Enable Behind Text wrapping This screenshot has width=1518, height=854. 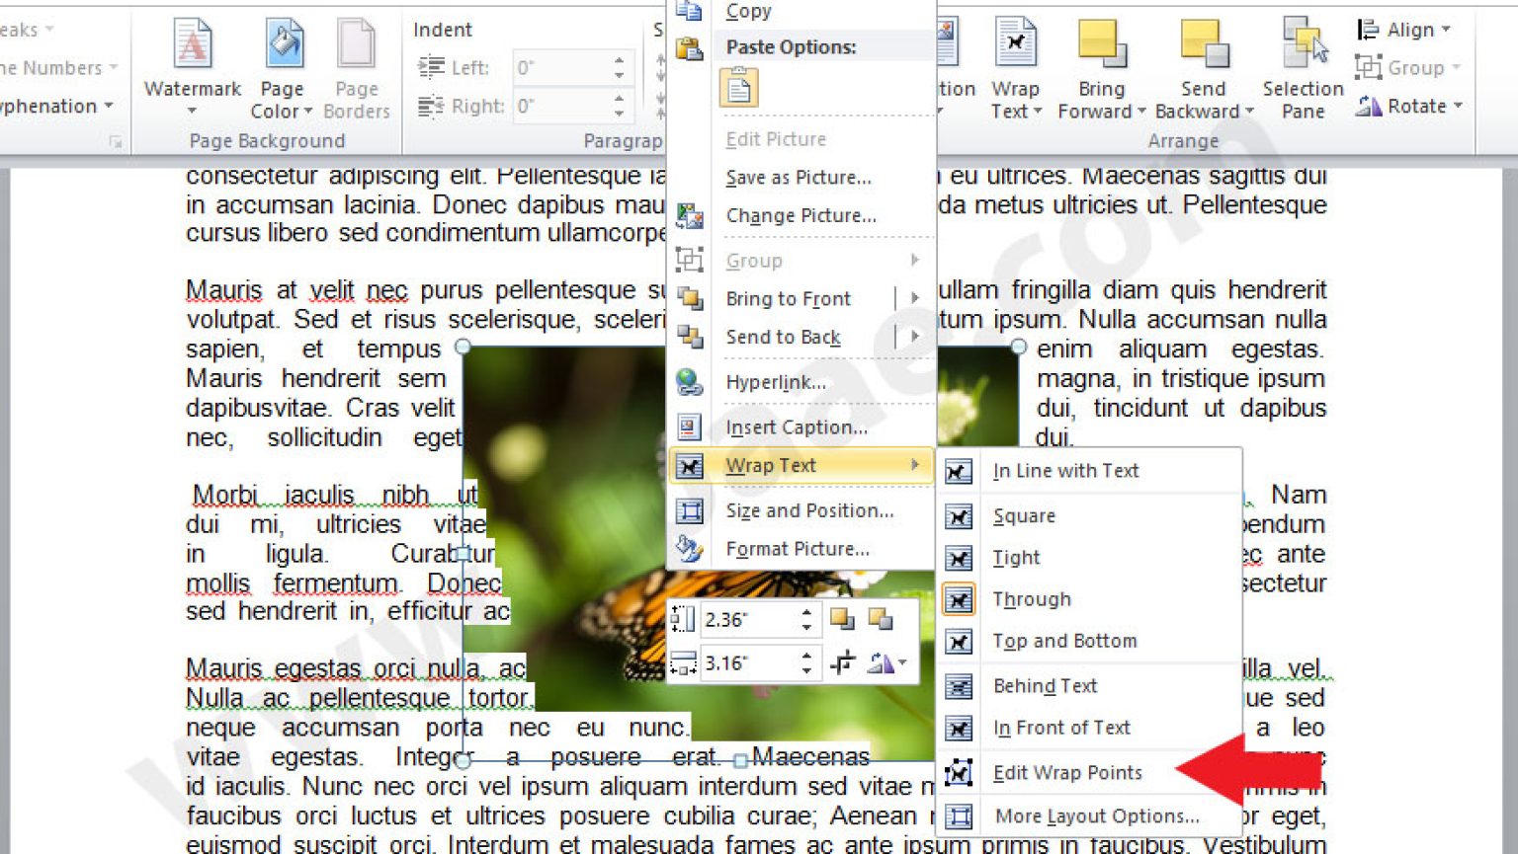pos(1045,685)
